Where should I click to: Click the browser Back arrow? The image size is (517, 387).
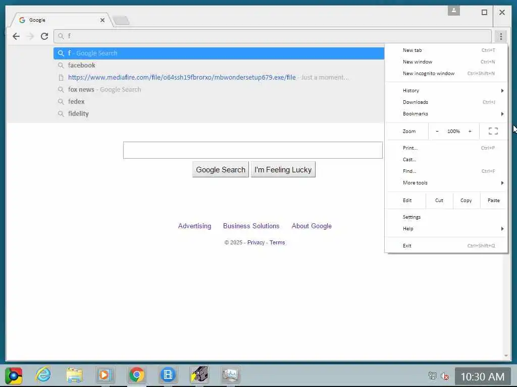click(x=16, y=36)
